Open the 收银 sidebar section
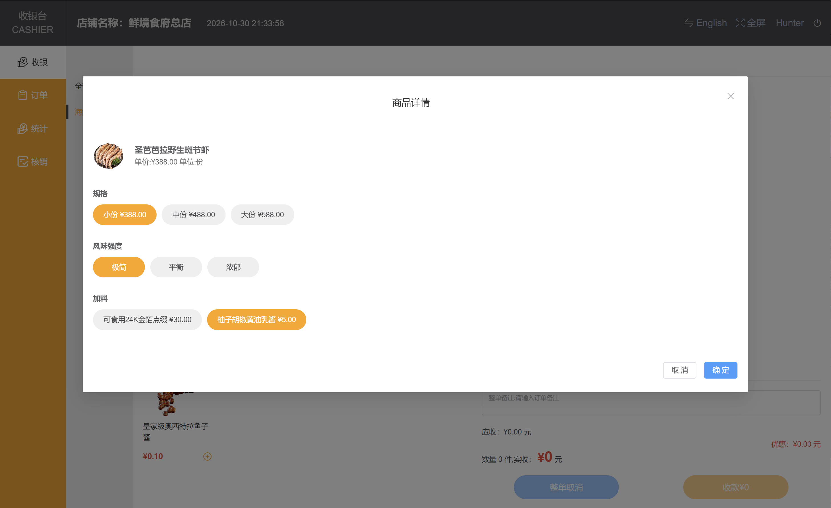 click(x=33, y=62)
